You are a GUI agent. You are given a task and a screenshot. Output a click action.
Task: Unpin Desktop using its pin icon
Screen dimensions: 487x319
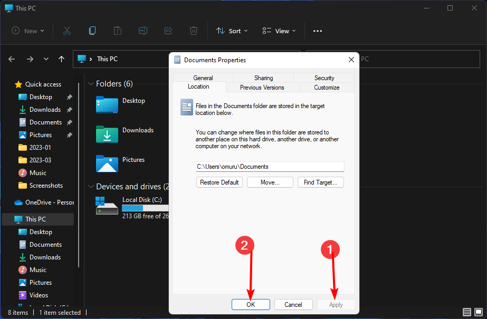point(69,97)
